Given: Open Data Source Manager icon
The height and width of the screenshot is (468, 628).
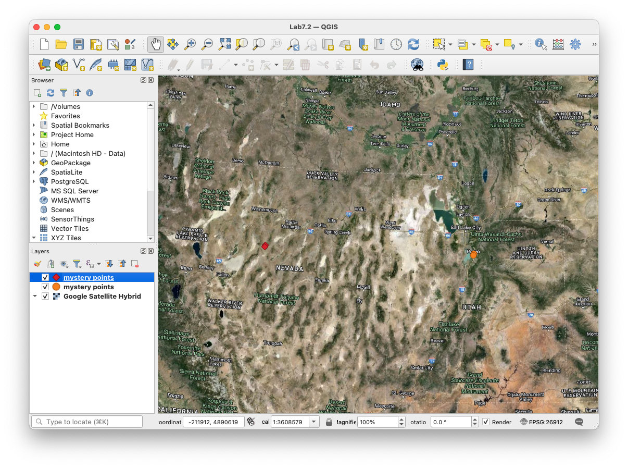Looking at the screenshot, I should click(x=45, y=65).
